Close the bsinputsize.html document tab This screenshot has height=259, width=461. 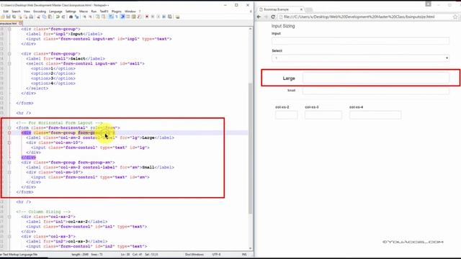click(20, 23)
